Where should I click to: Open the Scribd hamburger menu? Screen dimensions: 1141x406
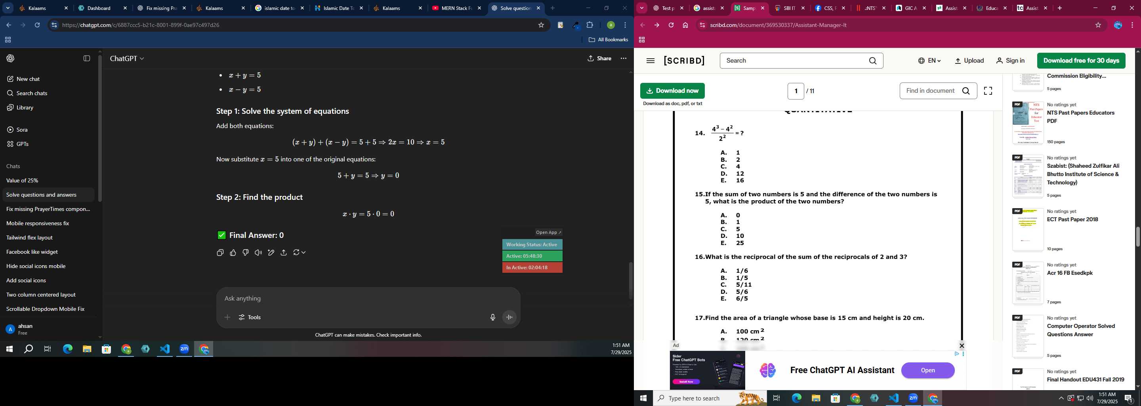[x=650, y=61]
